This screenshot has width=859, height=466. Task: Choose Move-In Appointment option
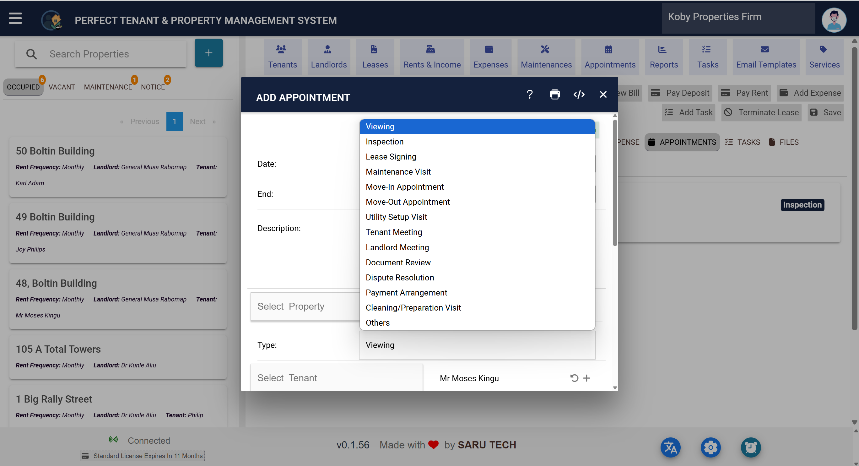click(477, 187)
